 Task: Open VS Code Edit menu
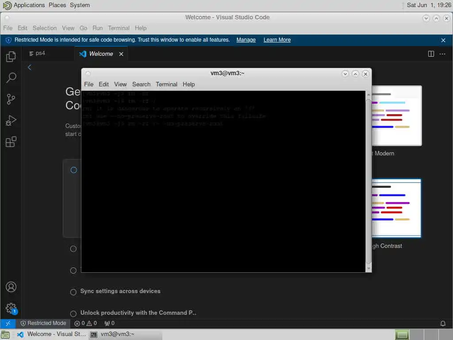click(x=22, y=28)
